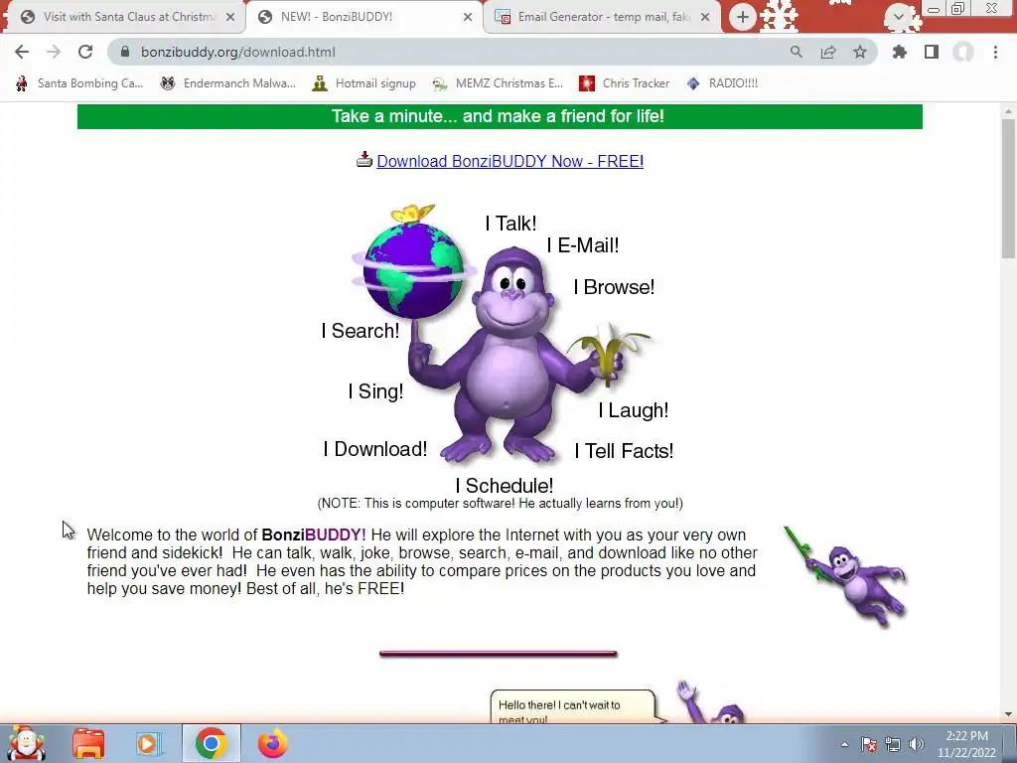Click the 'I Download!' text
The image size is (1017, 763).
374,449
